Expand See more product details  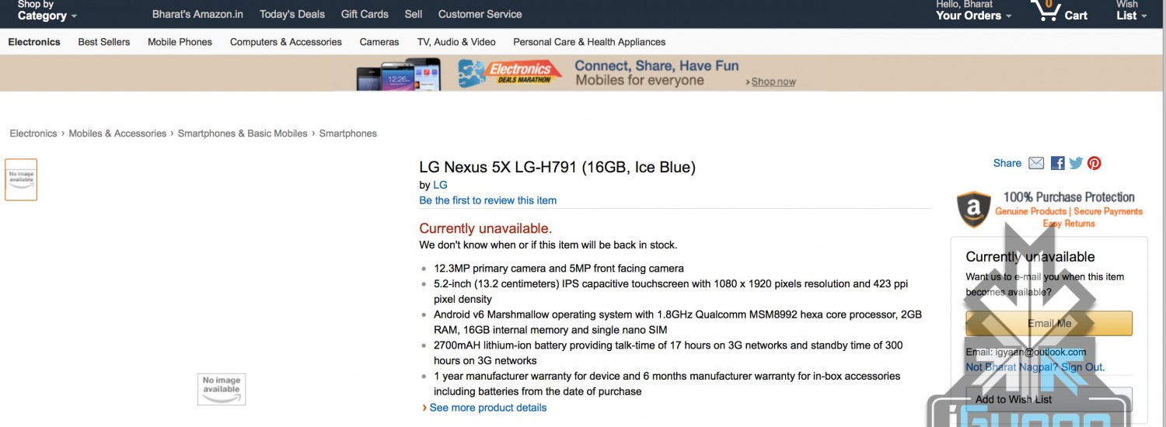(487, 408)
